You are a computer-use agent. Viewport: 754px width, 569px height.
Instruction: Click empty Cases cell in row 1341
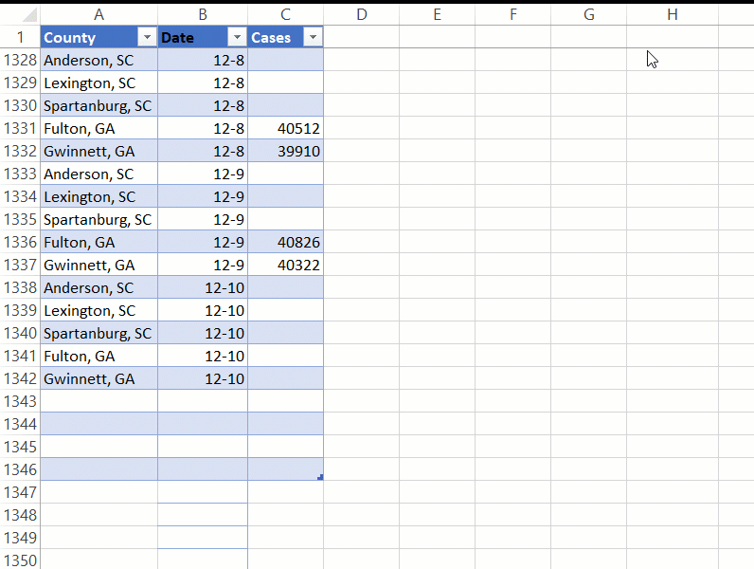coord(286,356)
